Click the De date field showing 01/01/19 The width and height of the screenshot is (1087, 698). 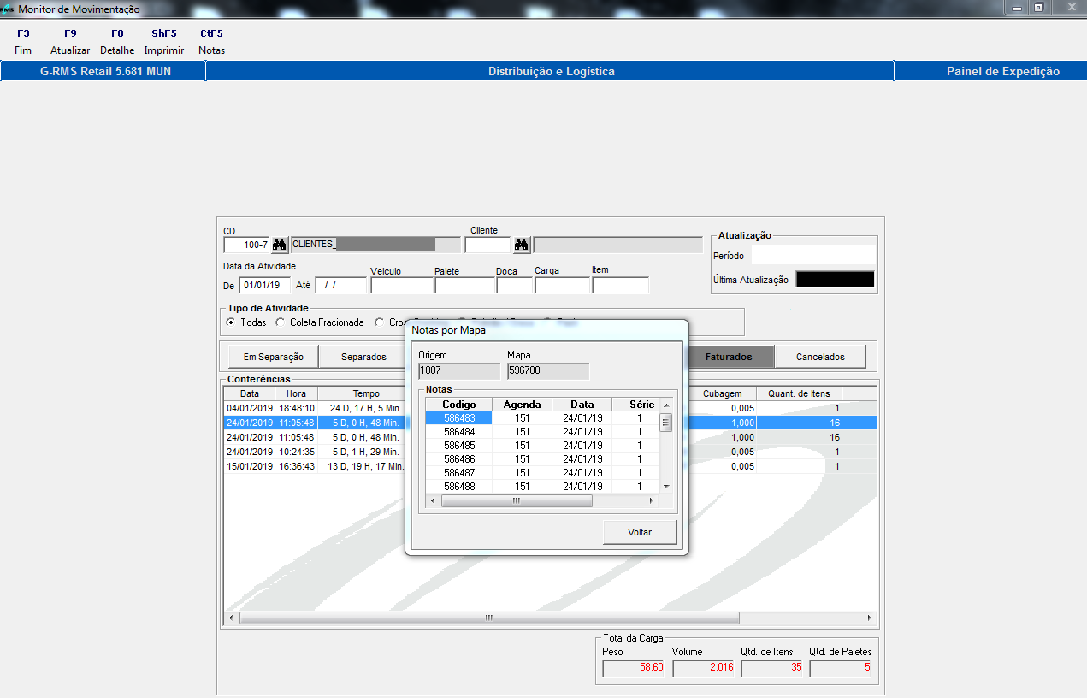point(265,285)
